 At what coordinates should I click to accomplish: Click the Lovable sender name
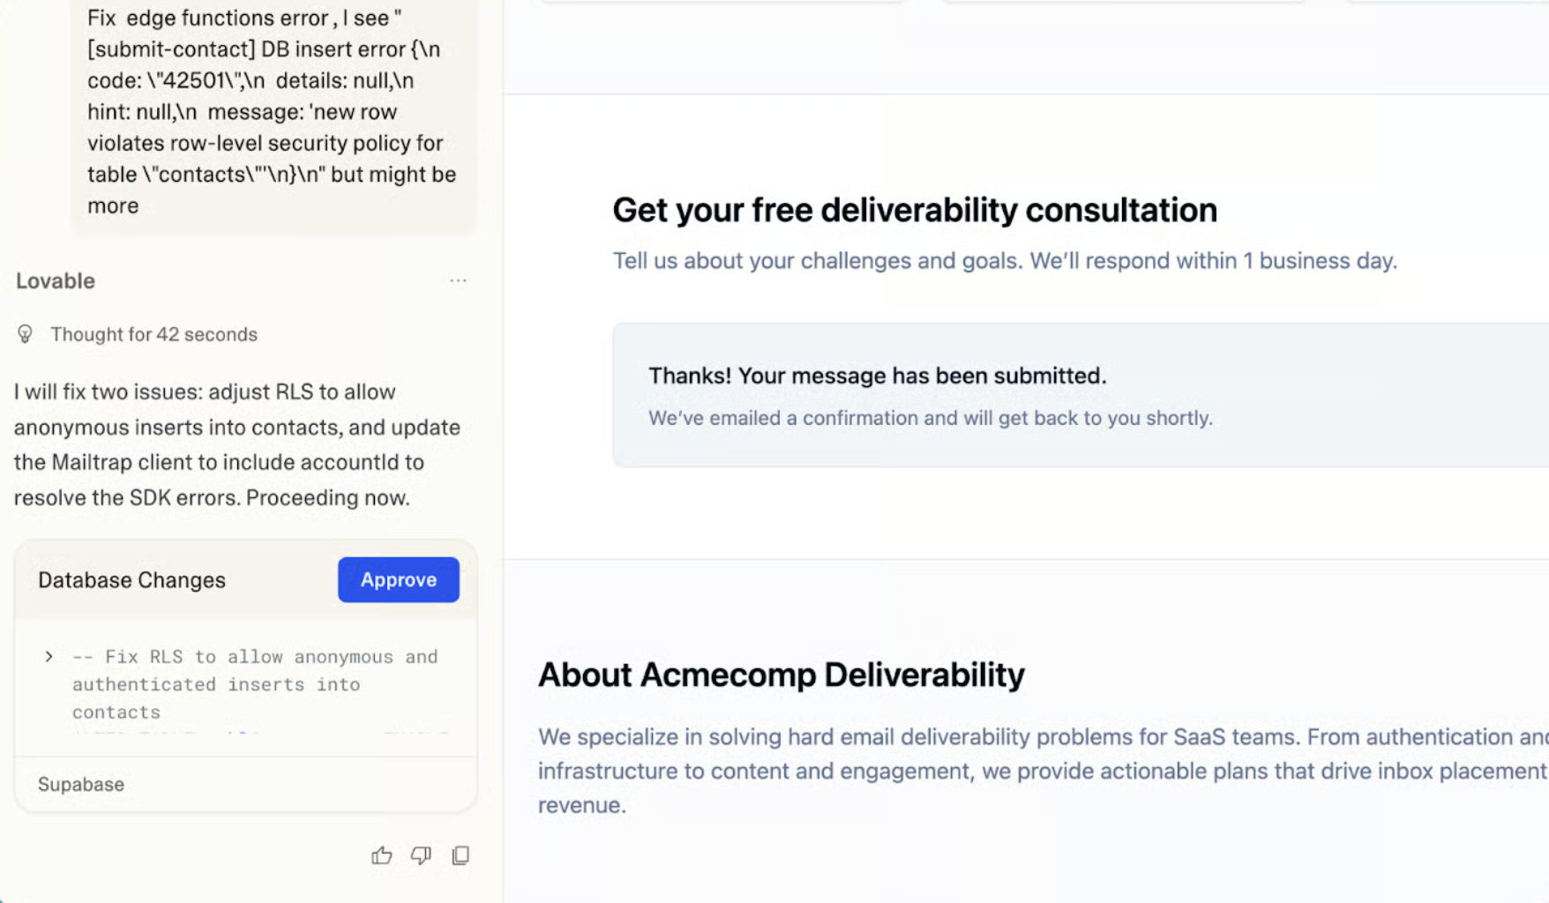pyautogui.click(x=56, y=280)
